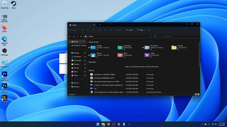The height and width of the screenshot is (127, 227).
Task: Open Settings gear on the taskbar
Action: [119, 124]
